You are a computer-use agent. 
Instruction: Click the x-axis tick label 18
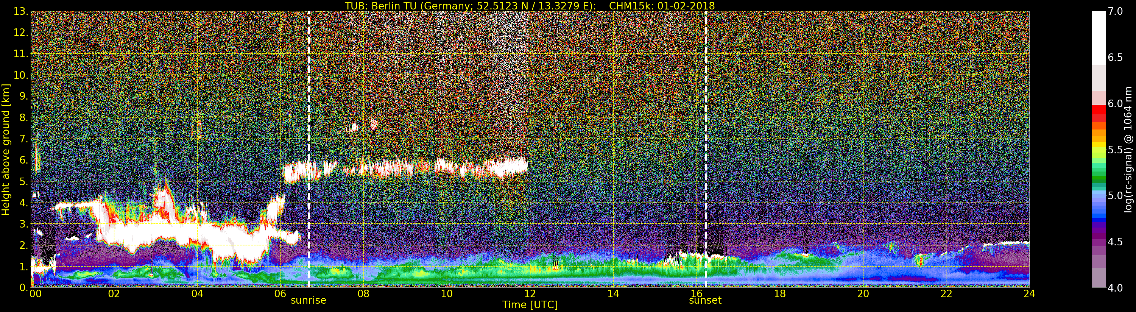tap(779, 294)
